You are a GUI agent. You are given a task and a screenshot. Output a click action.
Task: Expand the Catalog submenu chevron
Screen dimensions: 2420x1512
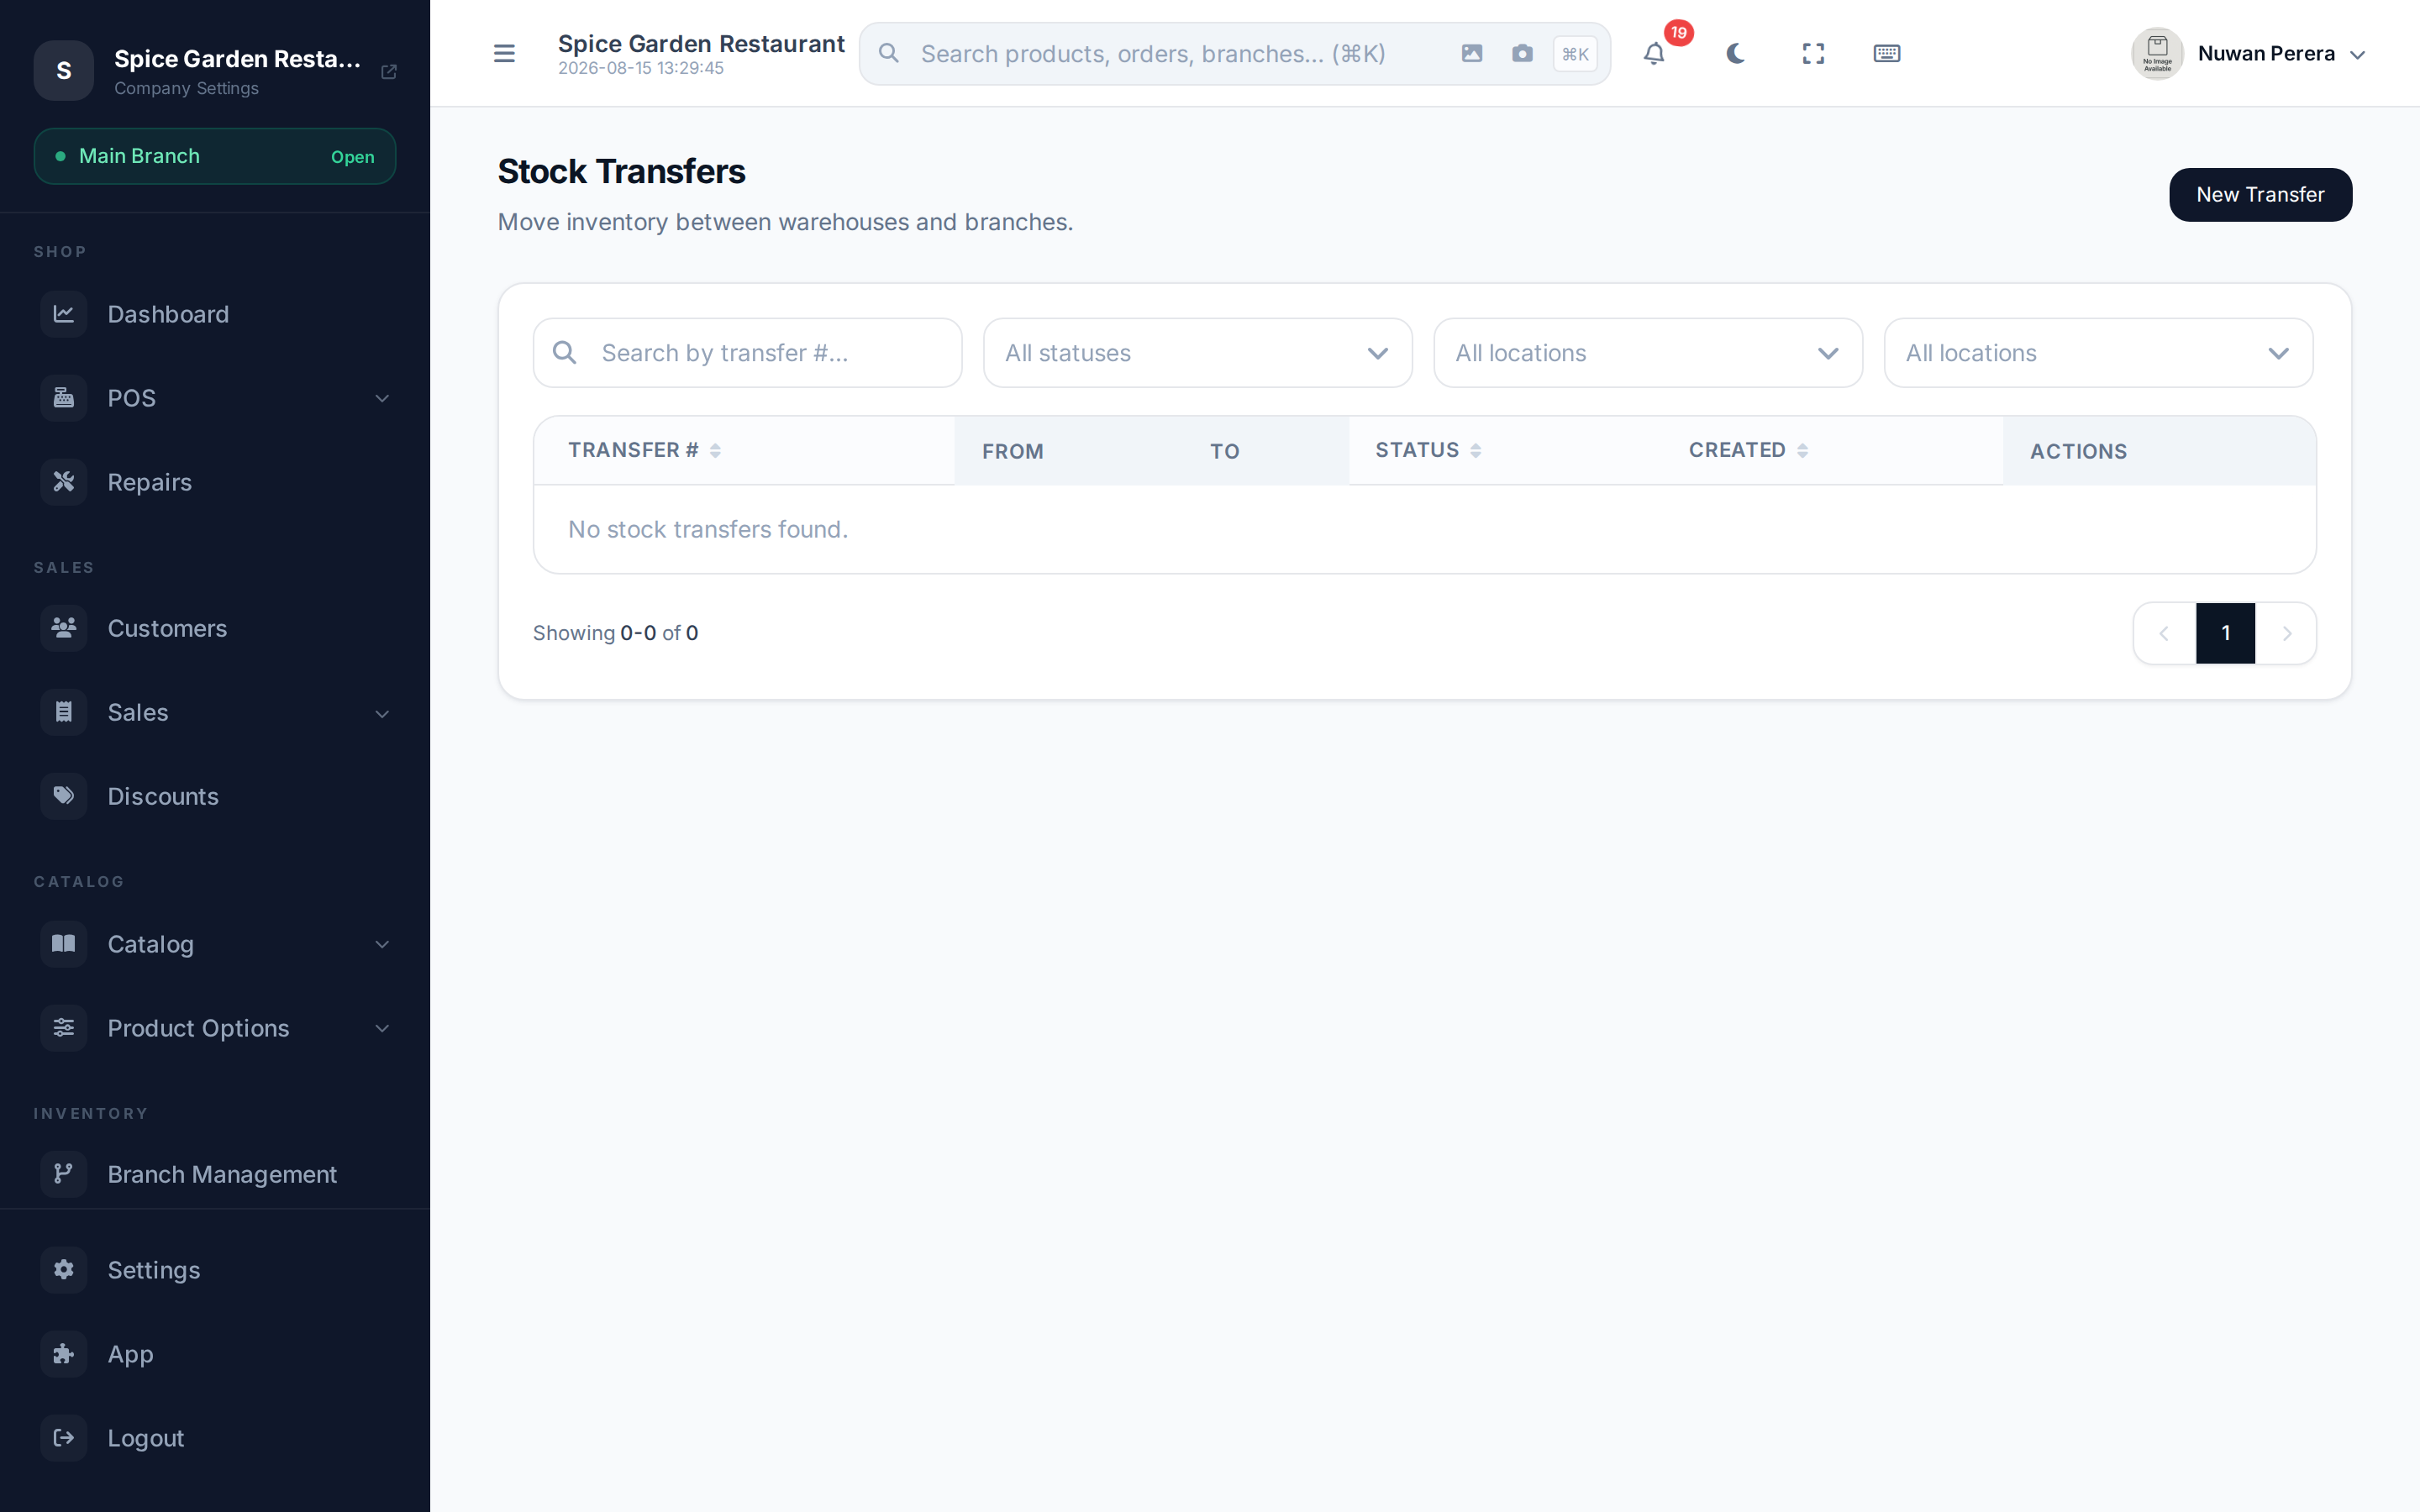pos(382,944)
